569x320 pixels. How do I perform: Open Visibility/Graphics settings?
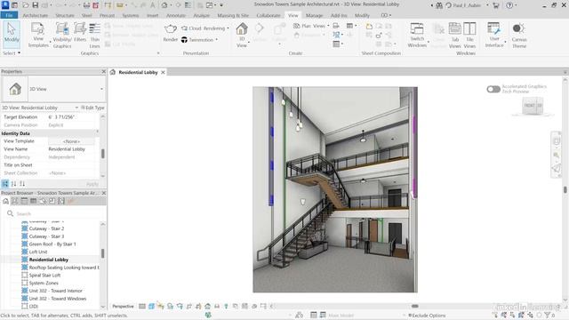[62, 35]
